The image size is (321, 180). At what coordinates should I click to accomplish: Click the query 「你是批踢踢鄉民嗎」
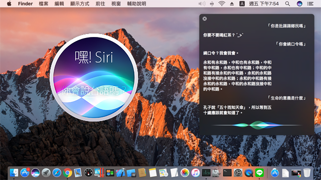[x=286, y=26]
